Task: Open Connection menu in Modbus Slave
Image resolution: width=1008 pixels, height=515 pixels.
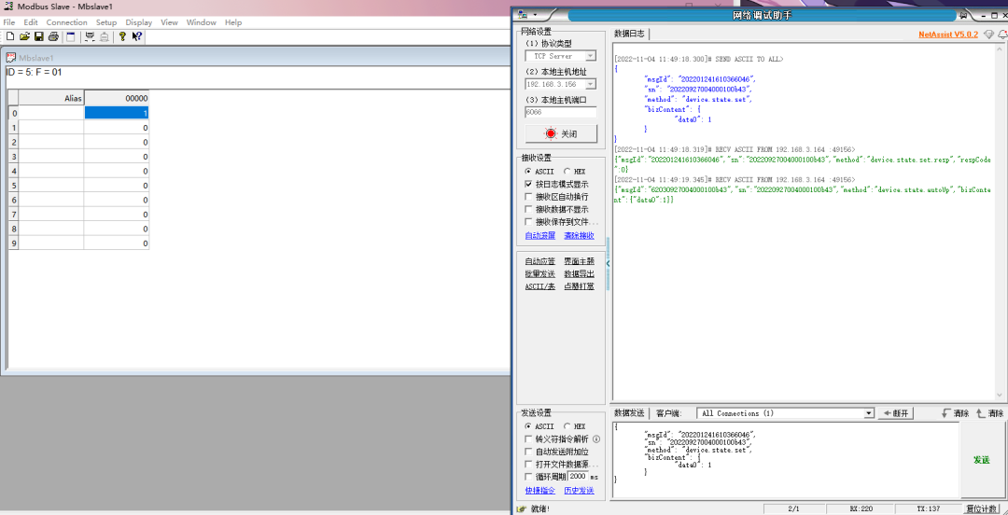Action: coord(66,22)
